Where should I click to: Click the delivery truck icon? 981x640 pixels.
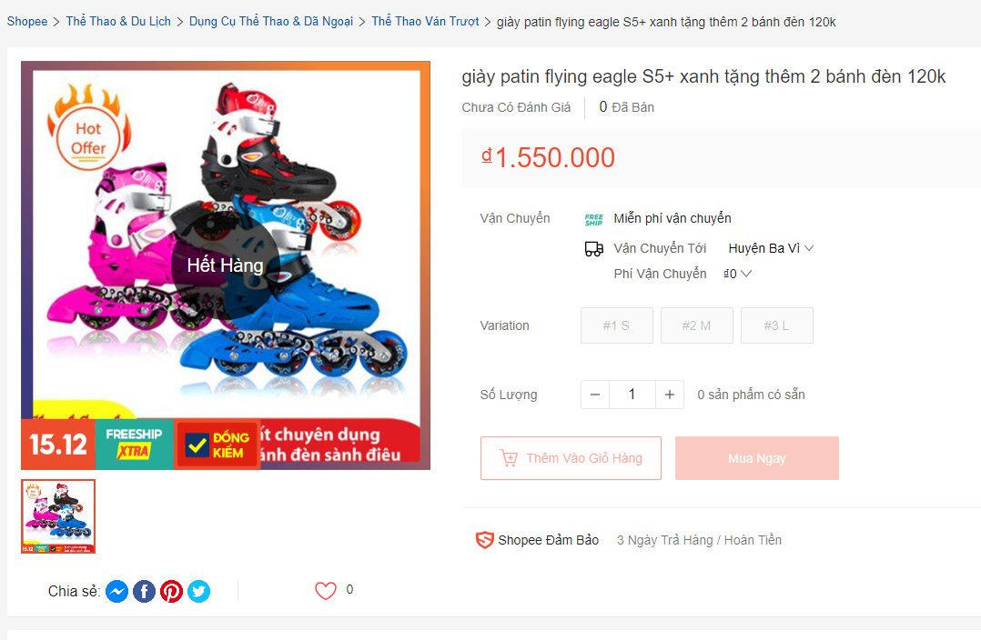point(593,249)
